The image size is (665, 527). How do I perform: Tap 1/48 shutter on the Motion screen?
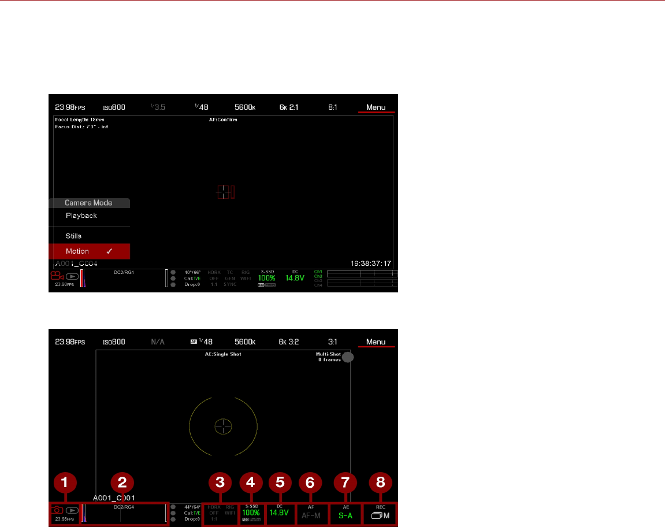(x=202, y=107)
